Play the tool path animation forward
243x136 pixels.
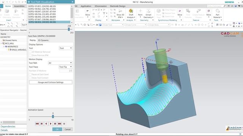[50, 124]
